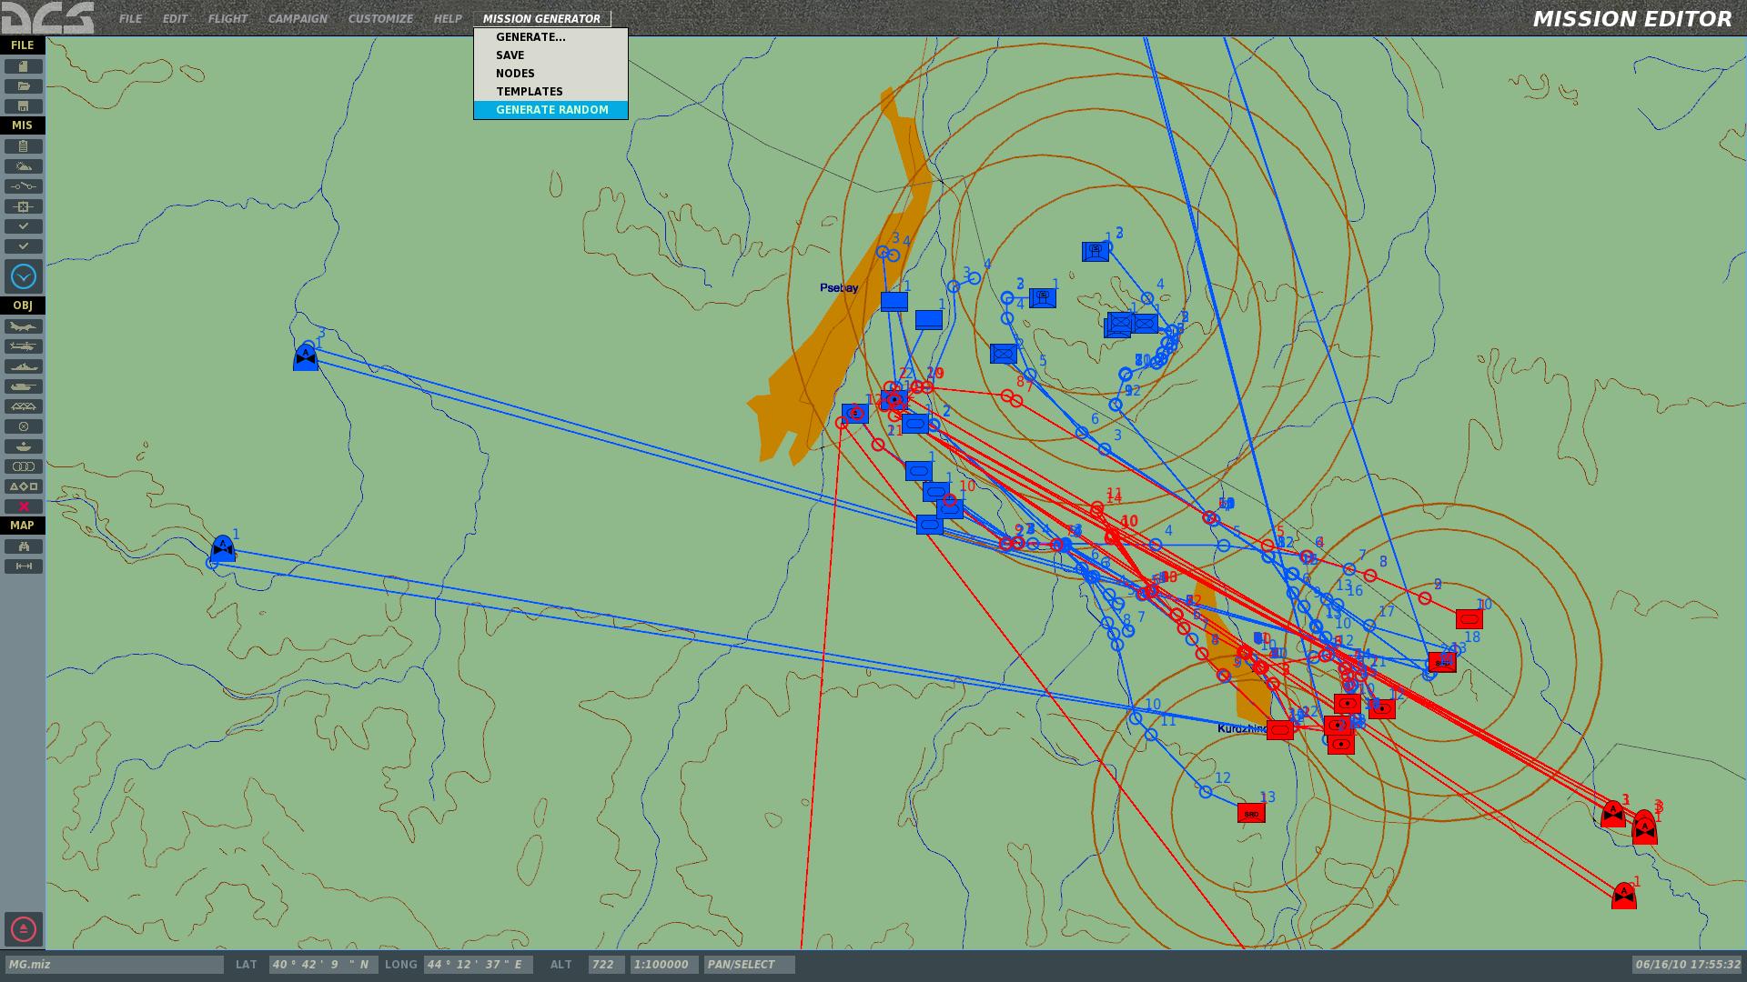
Task: Select the tank ground unit tool
Action: click(x=24, y=386)
